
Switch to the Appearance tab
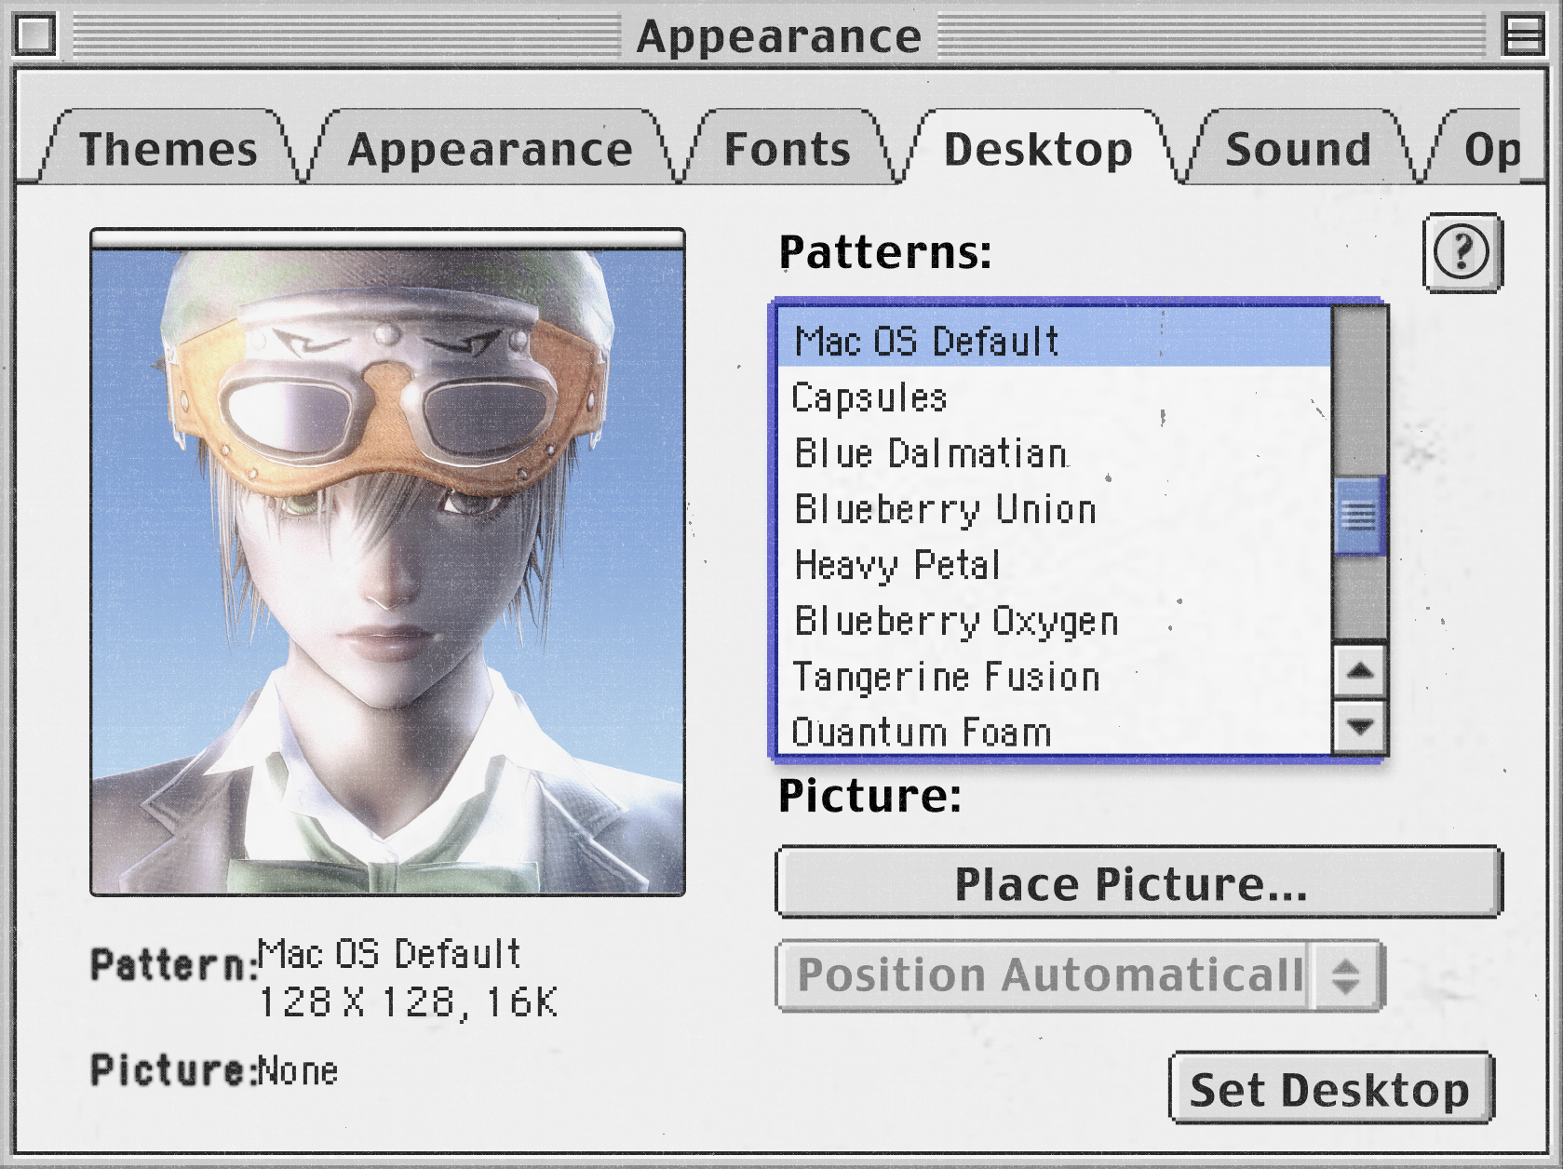(490, 149)
